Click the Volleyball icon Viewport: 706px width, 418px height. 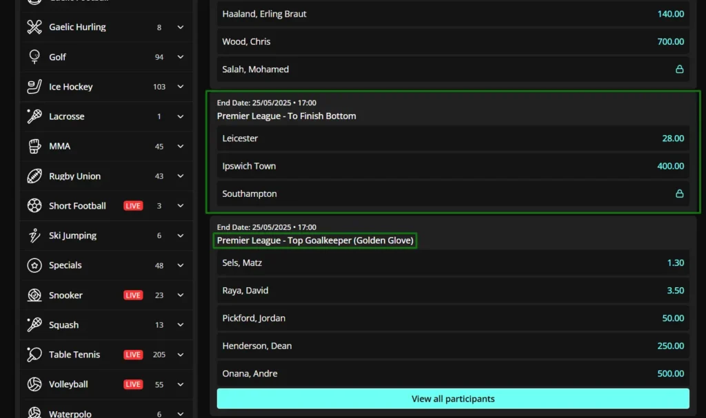[x=34, y=384]
